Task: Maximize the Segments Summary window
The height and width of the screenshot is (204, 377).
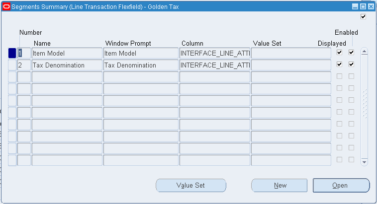Action: [x=363, y=6]
